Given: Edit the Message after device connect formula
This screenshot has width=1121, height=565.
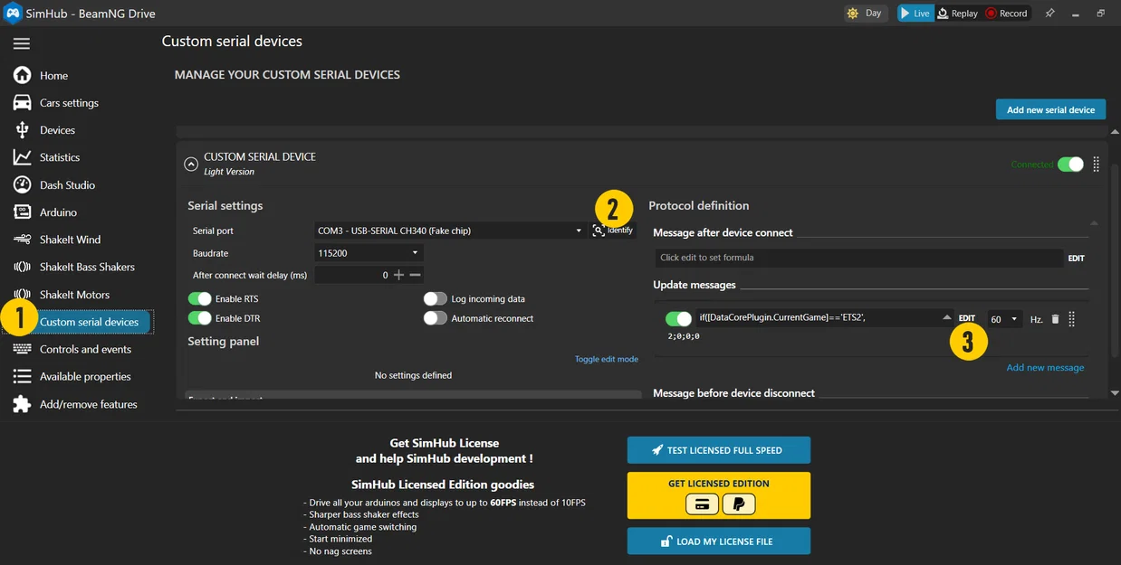Looking at the screenshot, I should coord(1076,259).
